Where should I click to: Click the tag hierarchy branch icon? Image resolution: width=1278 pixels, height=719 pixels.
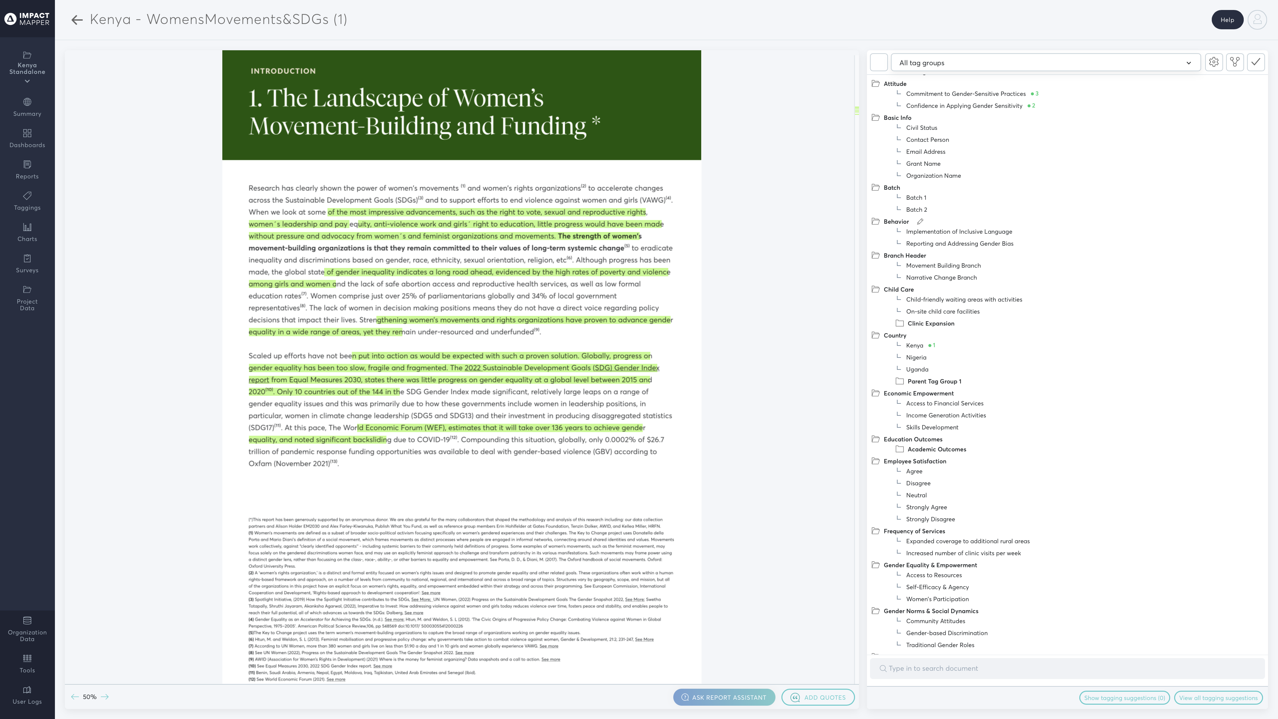coord(1235,62)
